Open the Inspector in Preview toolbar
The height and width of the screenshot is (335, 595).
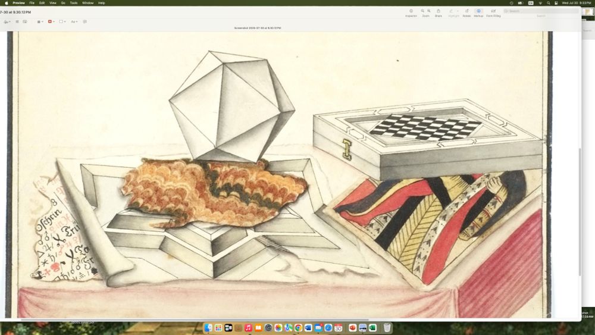point(411,13)
